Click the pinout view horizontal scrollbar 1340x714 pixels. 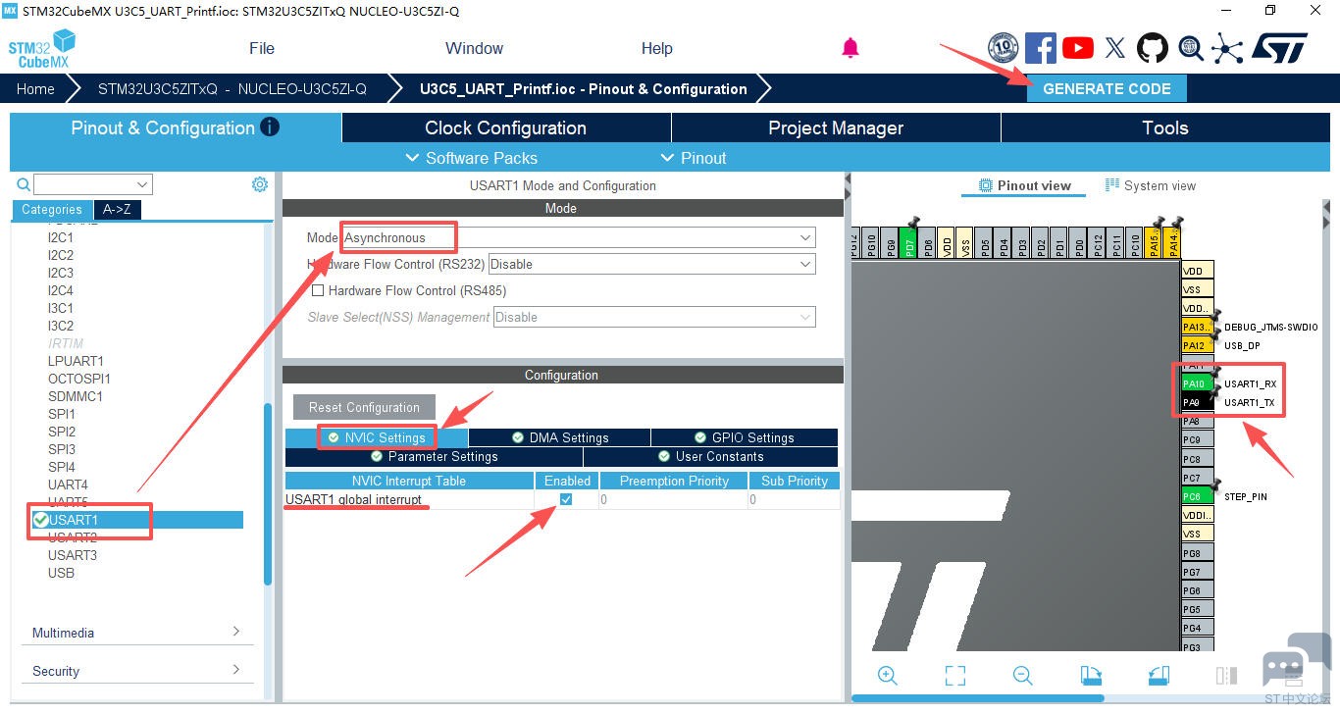click(x=978, y=698)
